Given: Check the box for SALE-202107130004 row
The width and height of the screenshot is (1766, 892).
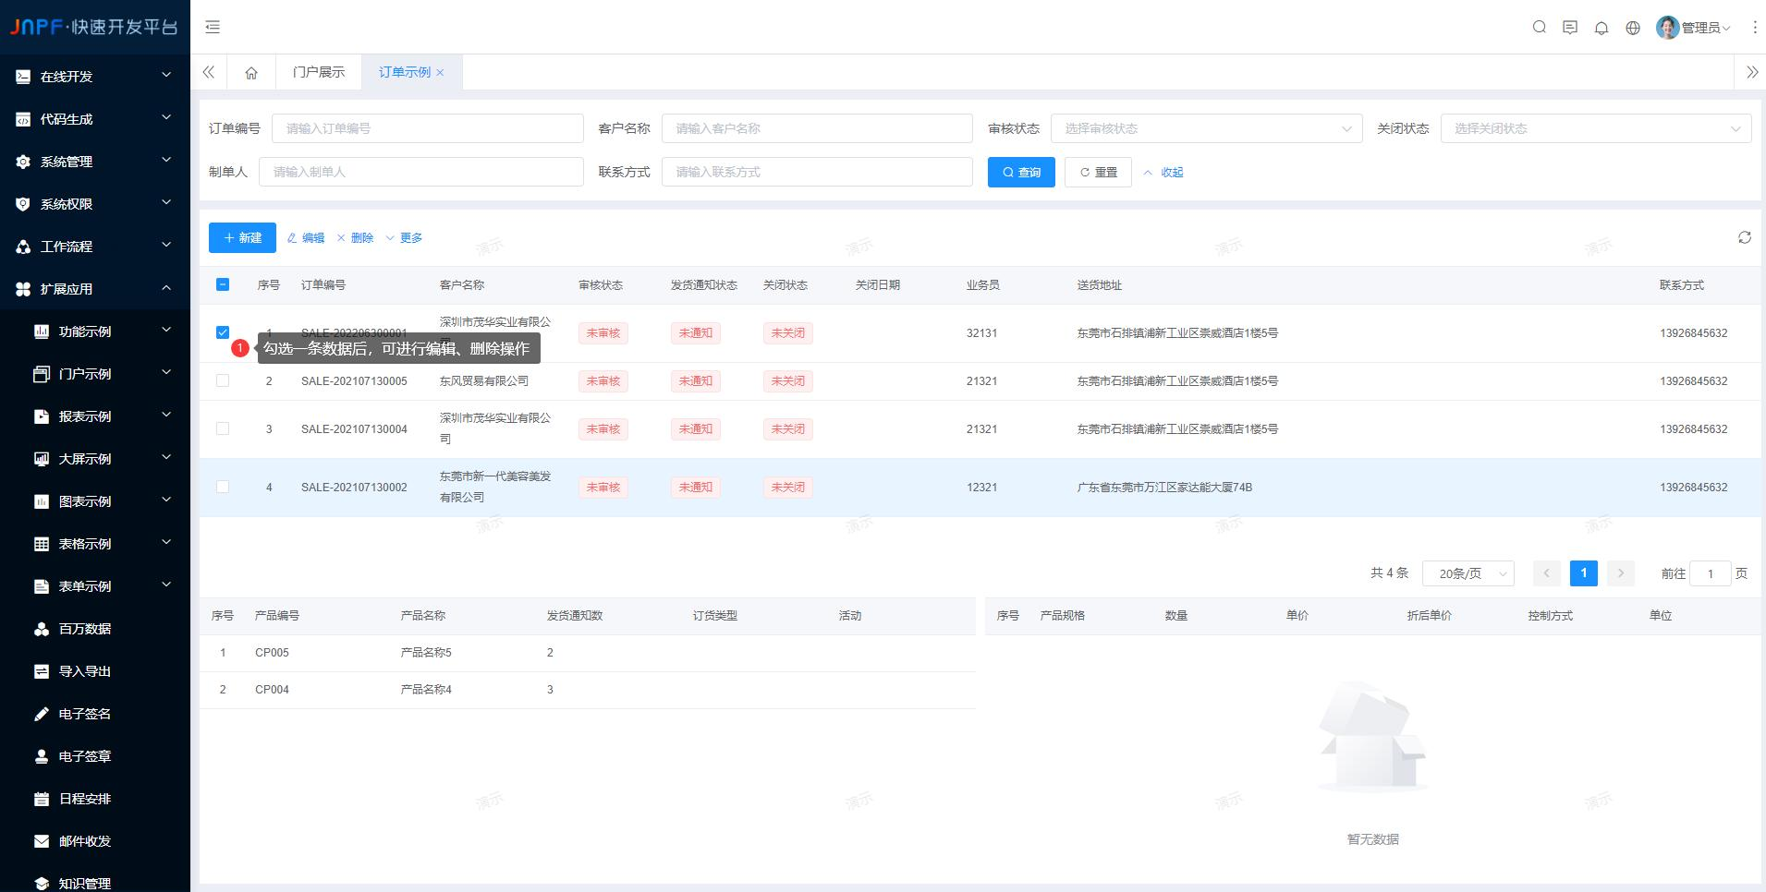Looking at the screenshot, I should click(x=223, y=428).
